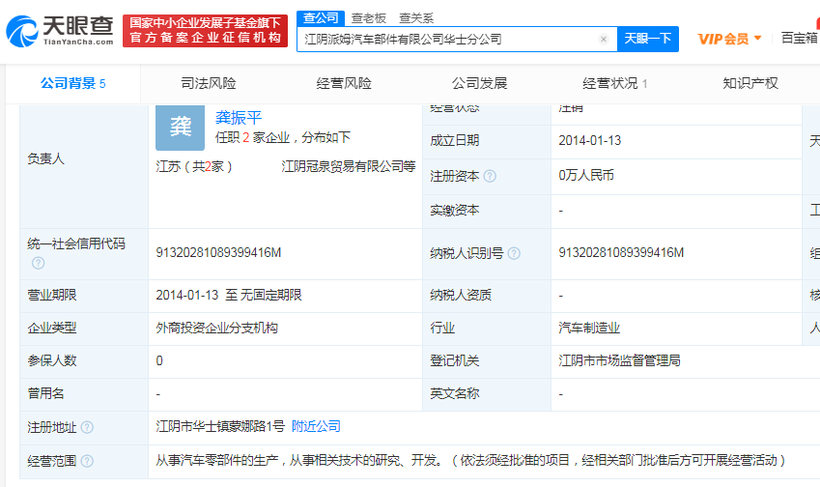This screenshot has width=820, height=487.
Task: Select the credit code 91320281089399416M under 统一社会信用代码
Action: click(x=218, y=252)
